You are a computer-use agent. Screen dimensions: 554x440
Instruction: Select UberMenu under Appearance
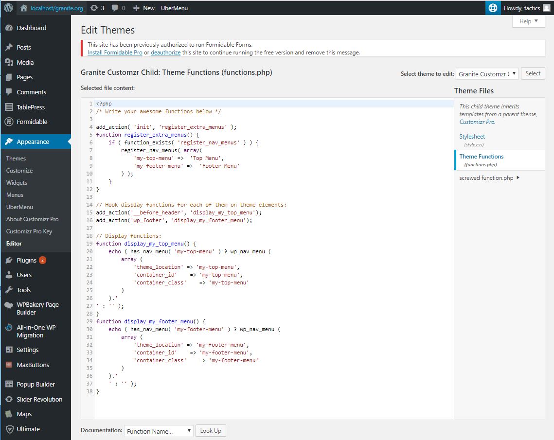pyautogui.click(x=20, y=207)
